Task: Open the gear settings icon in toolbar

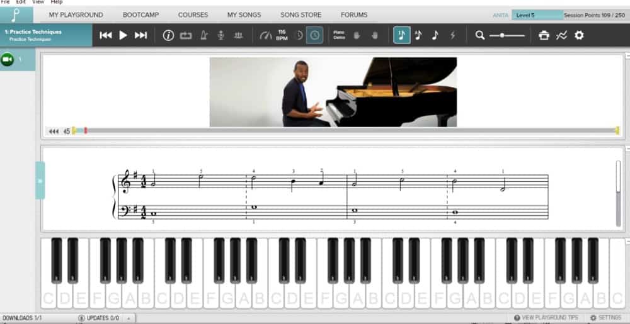Action: [x=579, y=35]
